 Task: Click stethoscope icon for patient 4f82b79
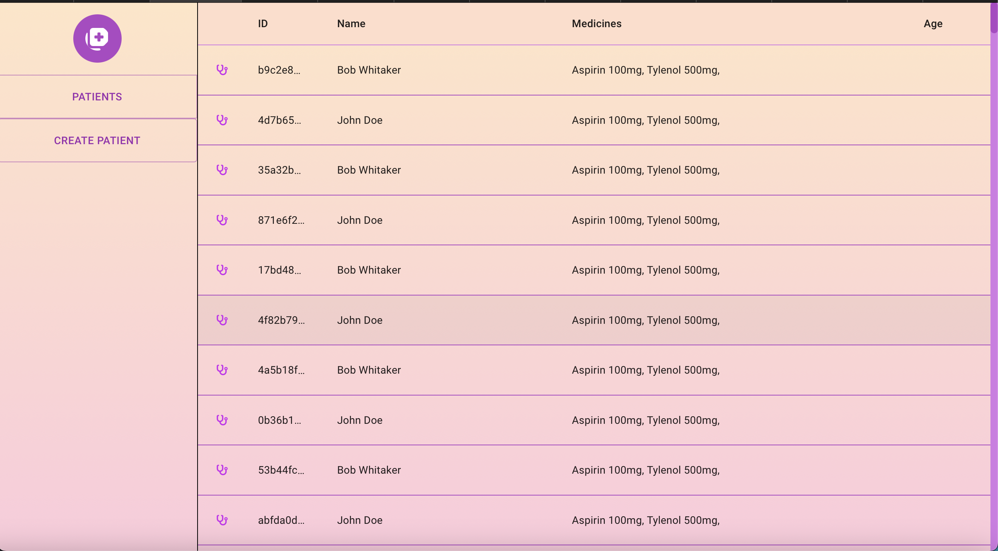click(x=222, y=320)
